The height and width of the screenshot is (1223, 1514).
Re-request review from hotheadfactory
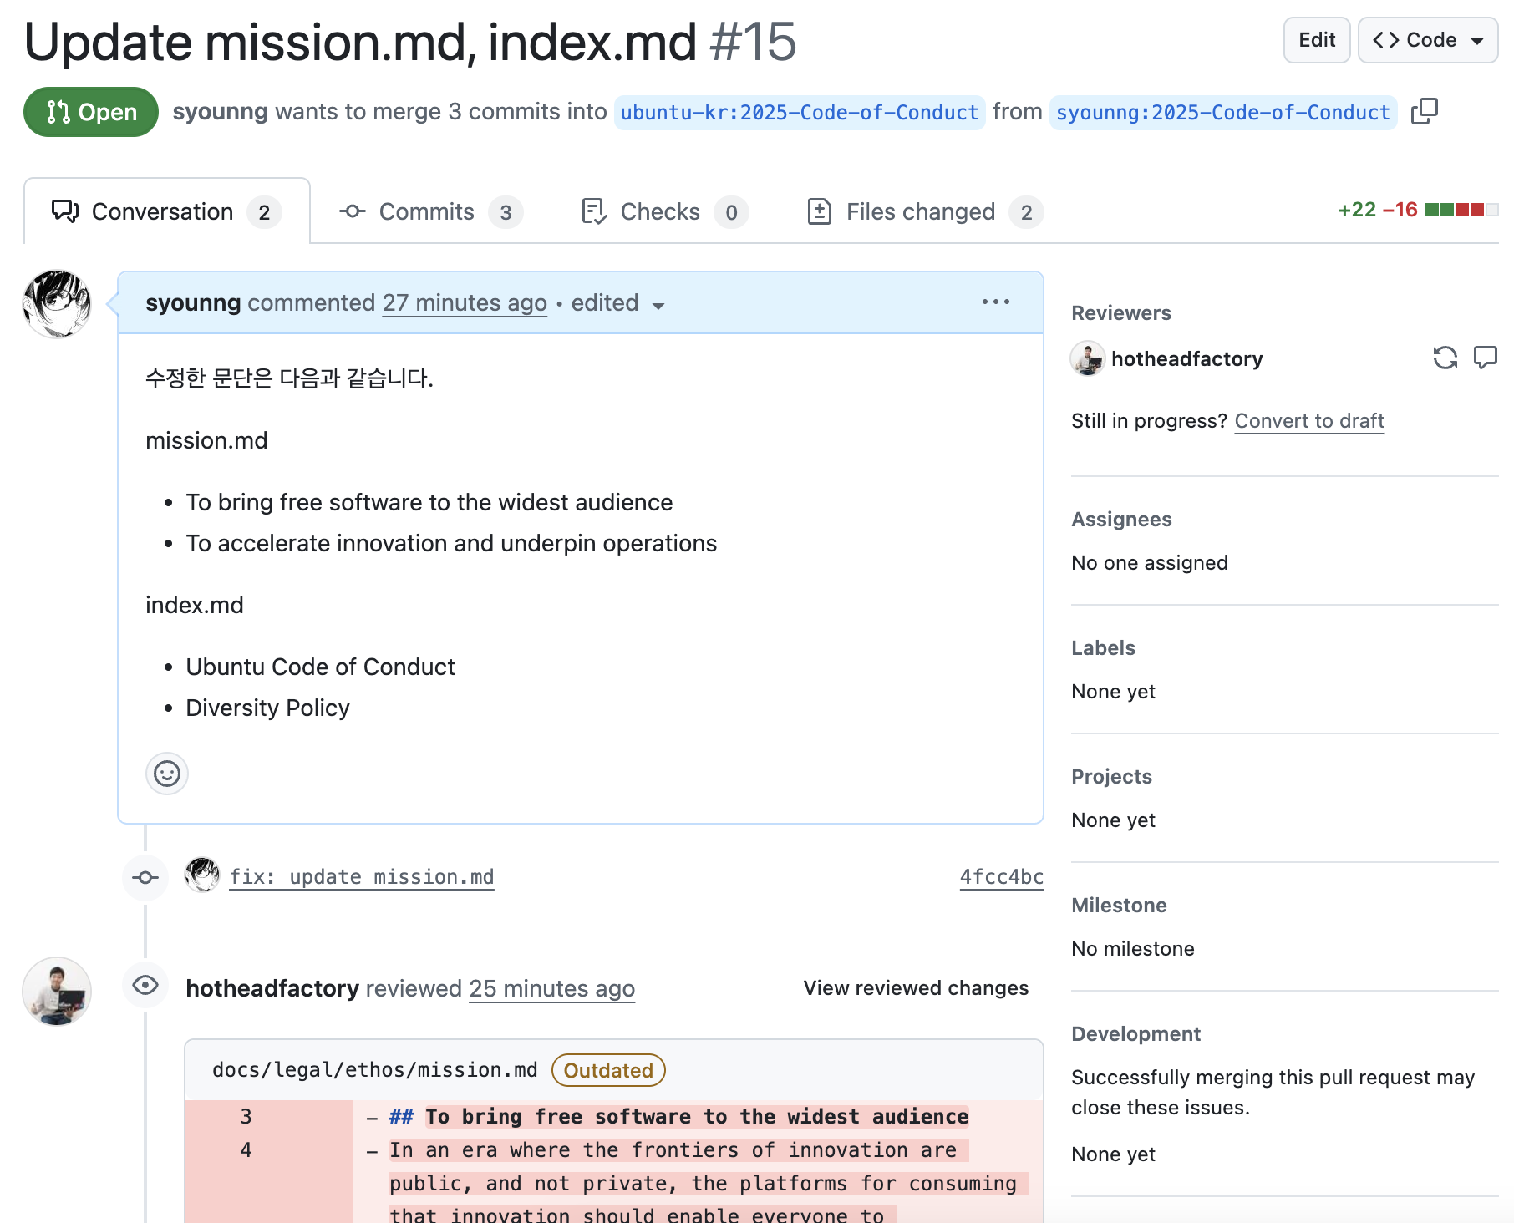(1445, 358)
